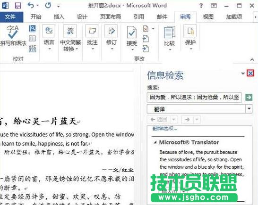Open forward history dropdown arrow
Image resolution: width=258 pixels, height=205 pixels.
(x=197, y=120)
